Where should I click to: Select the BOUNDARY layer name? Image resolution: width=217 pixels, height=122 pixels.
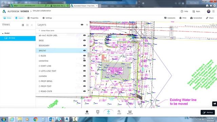(x=44, y=46)
